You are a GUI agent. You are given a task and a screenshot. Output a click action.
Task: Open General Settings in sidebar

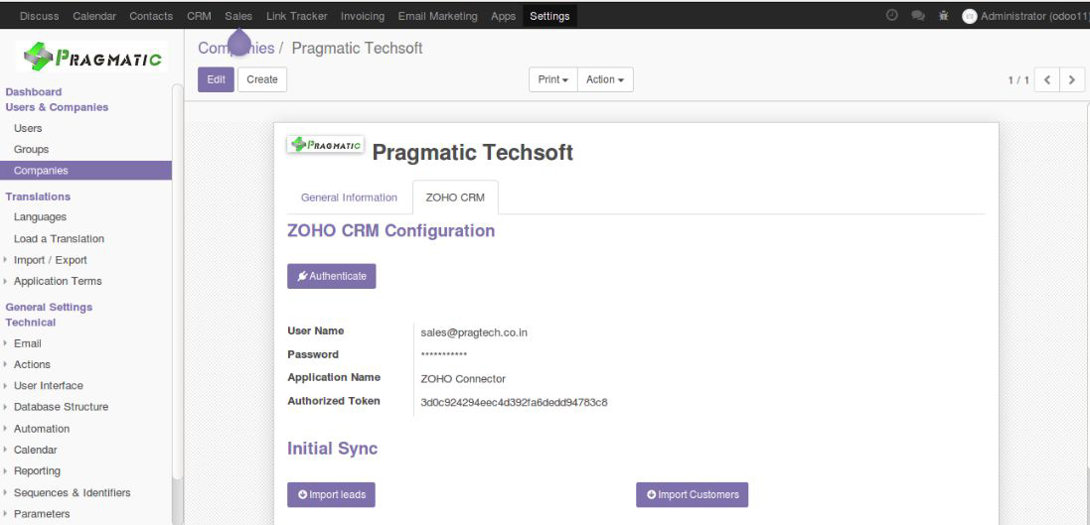(49, 307)
